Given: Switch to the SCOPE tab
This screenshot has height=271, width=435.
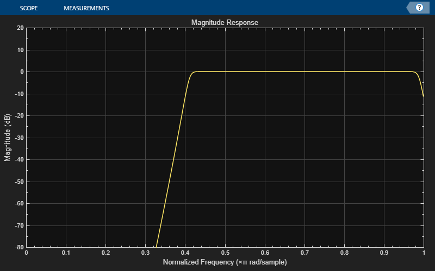Looking at the screenshot, I should pyautogui.click(x=29, y=8).
